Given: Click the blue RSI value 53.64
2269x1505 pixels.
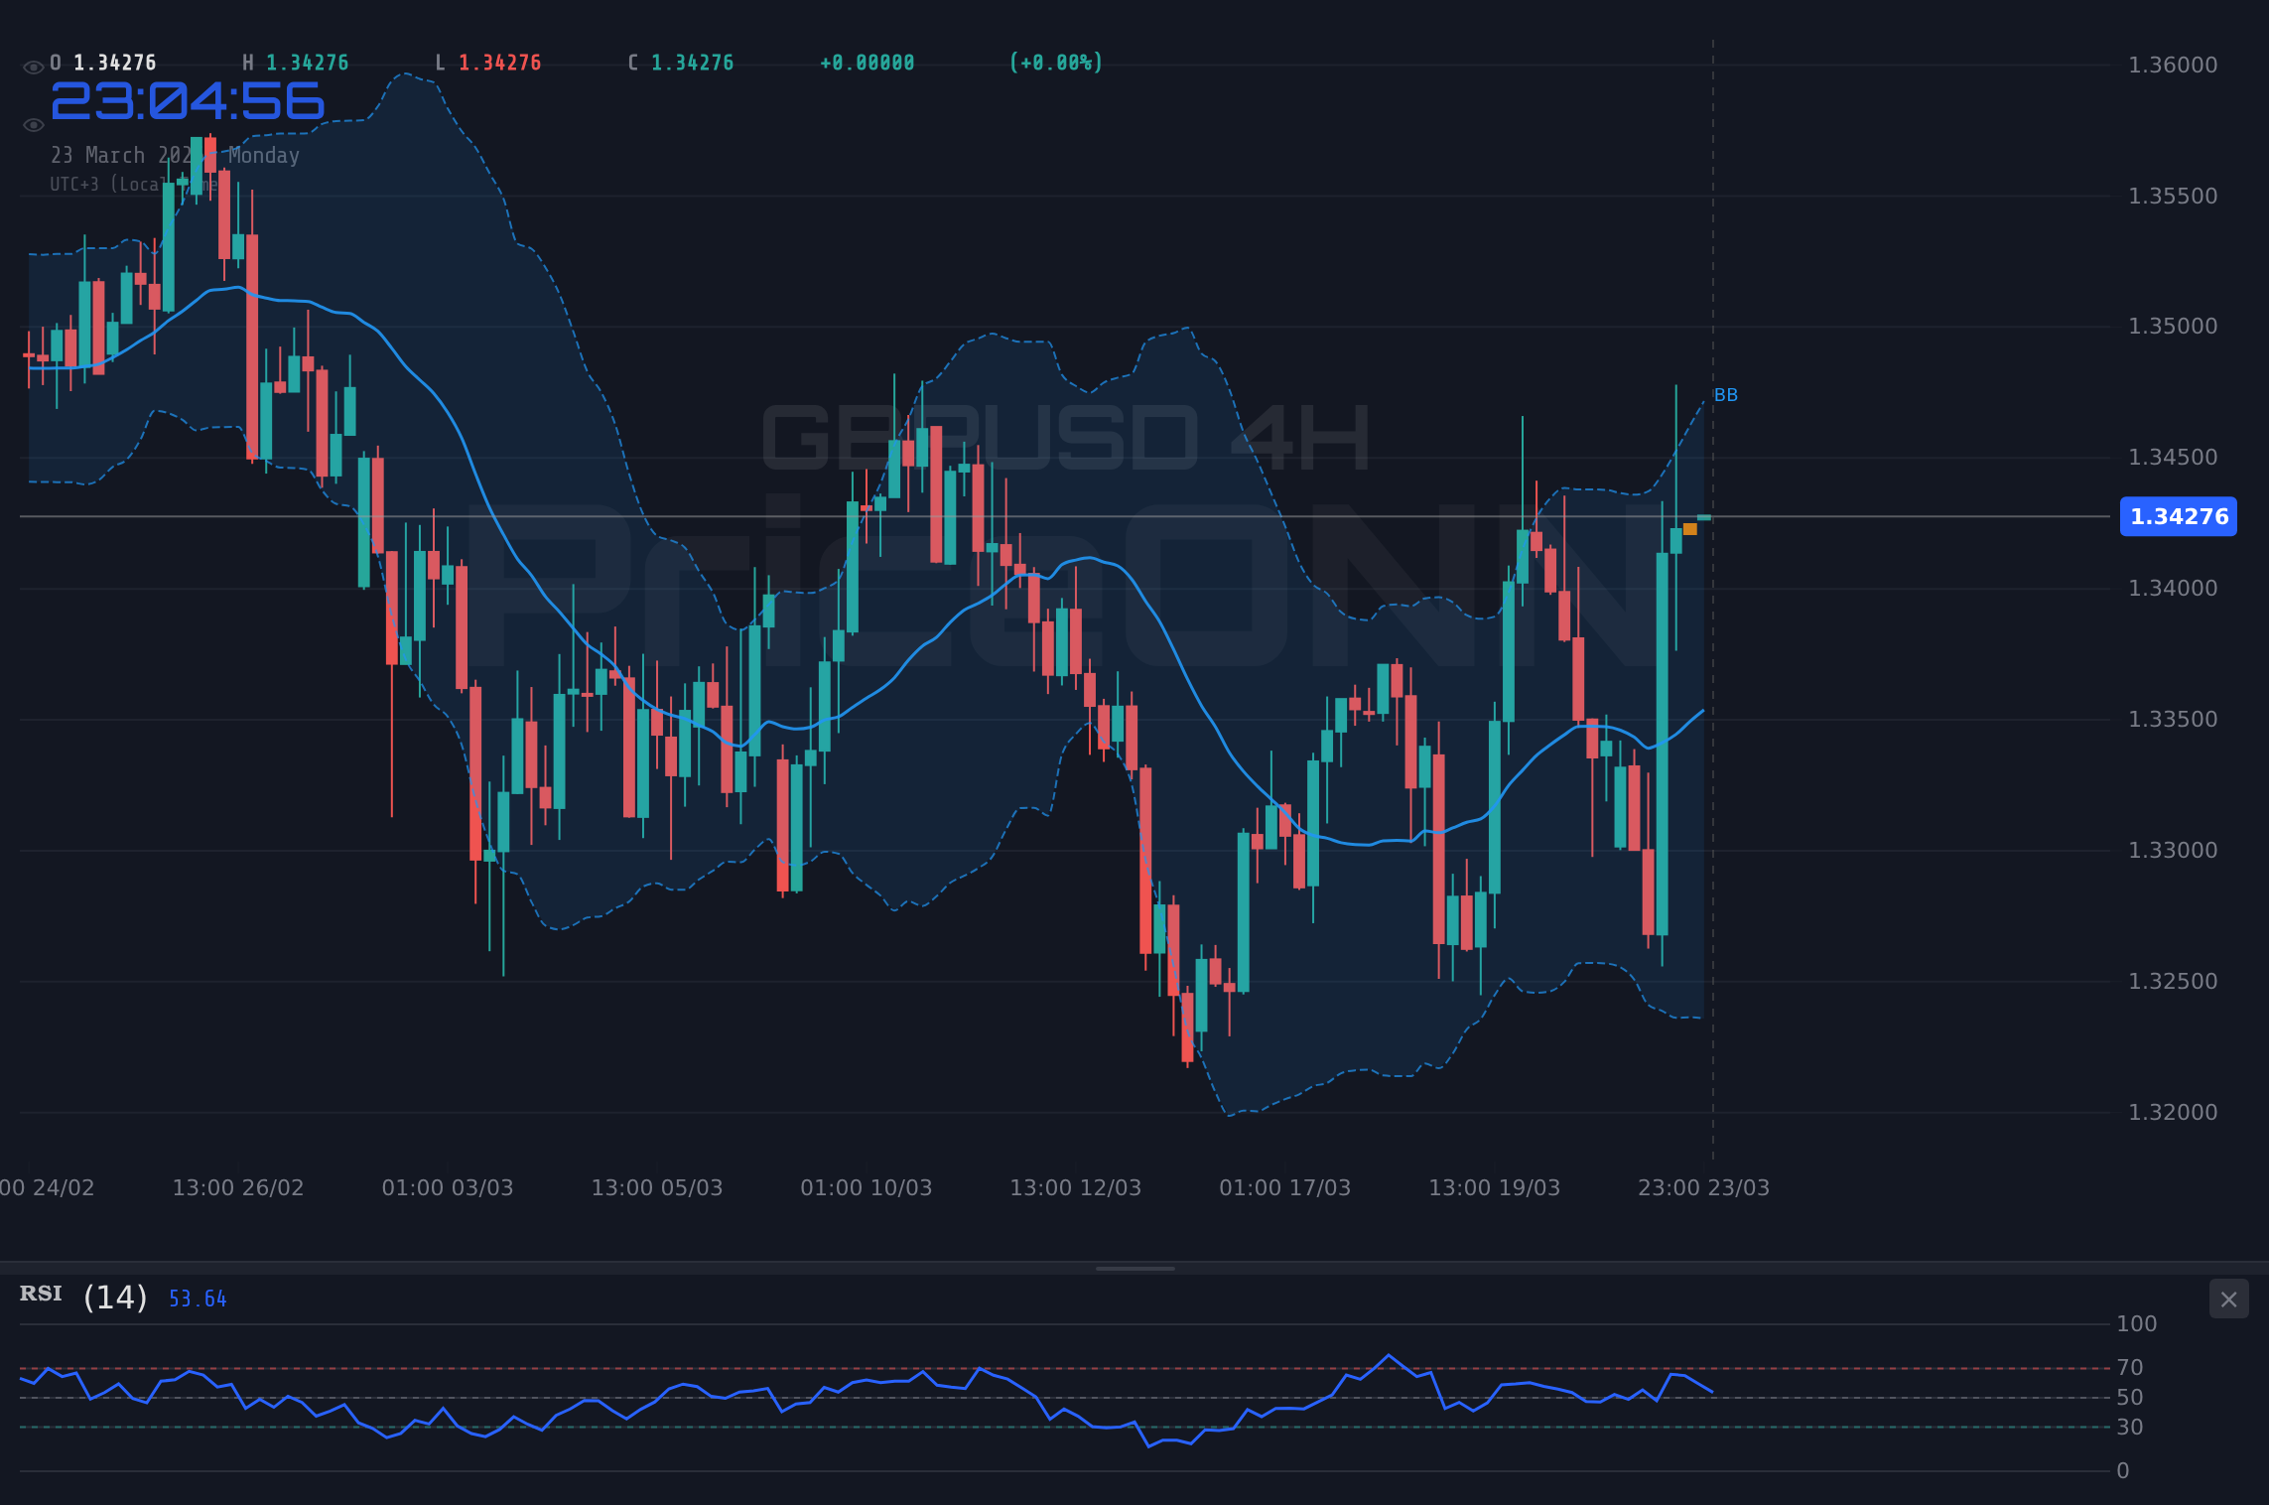Looking at the screenshot, I should (x=196, y=1299).
